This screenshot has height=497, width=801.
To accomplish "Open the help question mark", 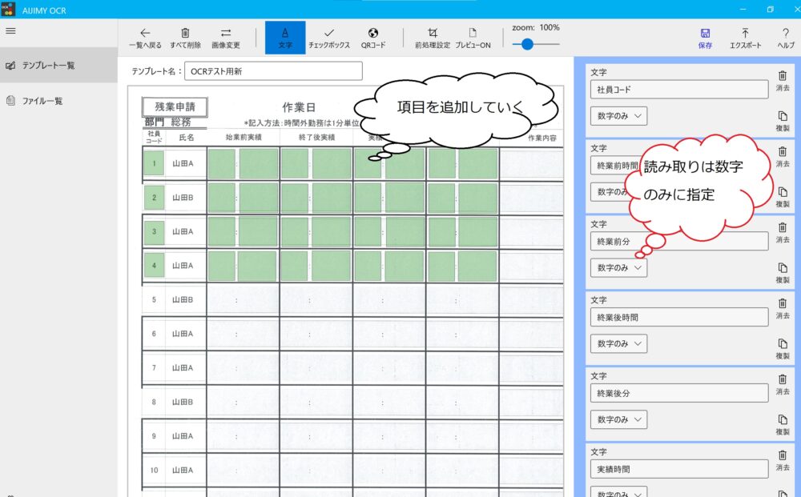I will point(786,33).
